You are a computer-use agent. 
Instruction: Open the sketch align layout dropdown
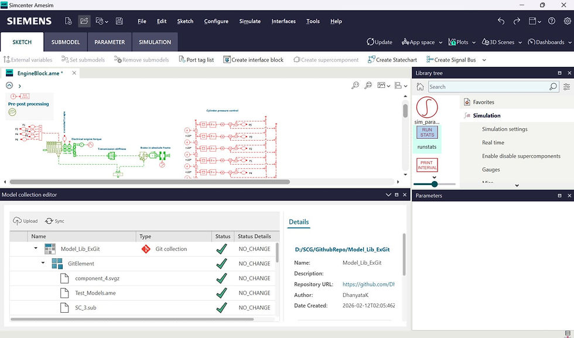click(401, 86)
